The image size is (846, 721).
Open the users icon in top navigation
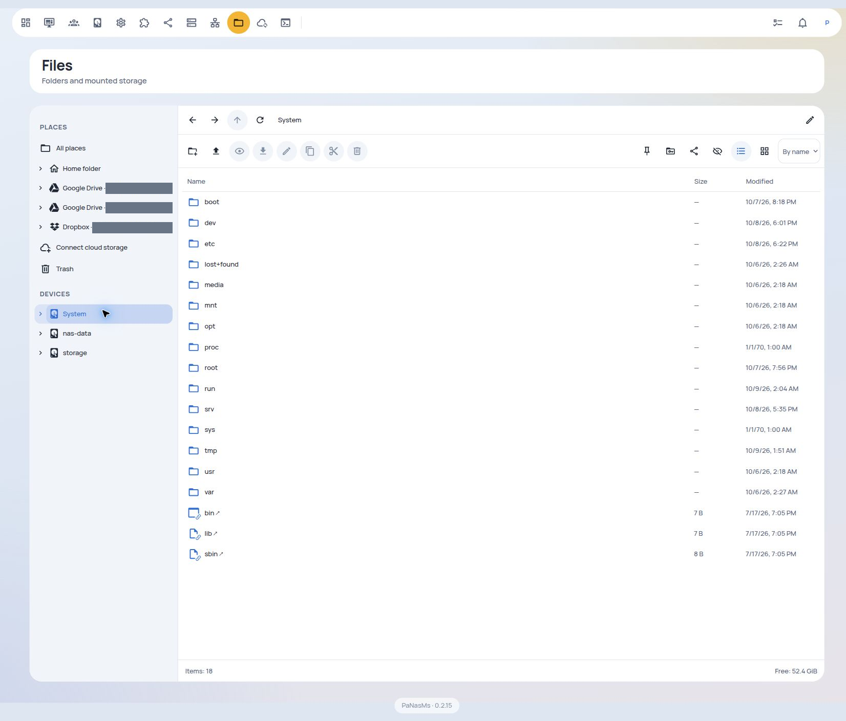point(74,23)
